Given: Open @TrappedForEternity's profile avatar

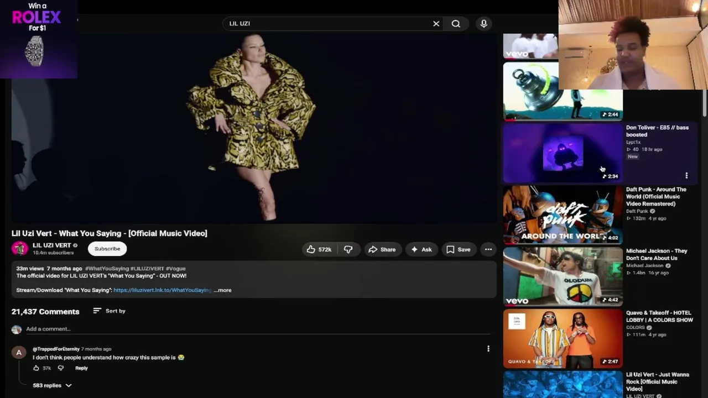Looking at the screenshot, I should [x=19, y=353].
